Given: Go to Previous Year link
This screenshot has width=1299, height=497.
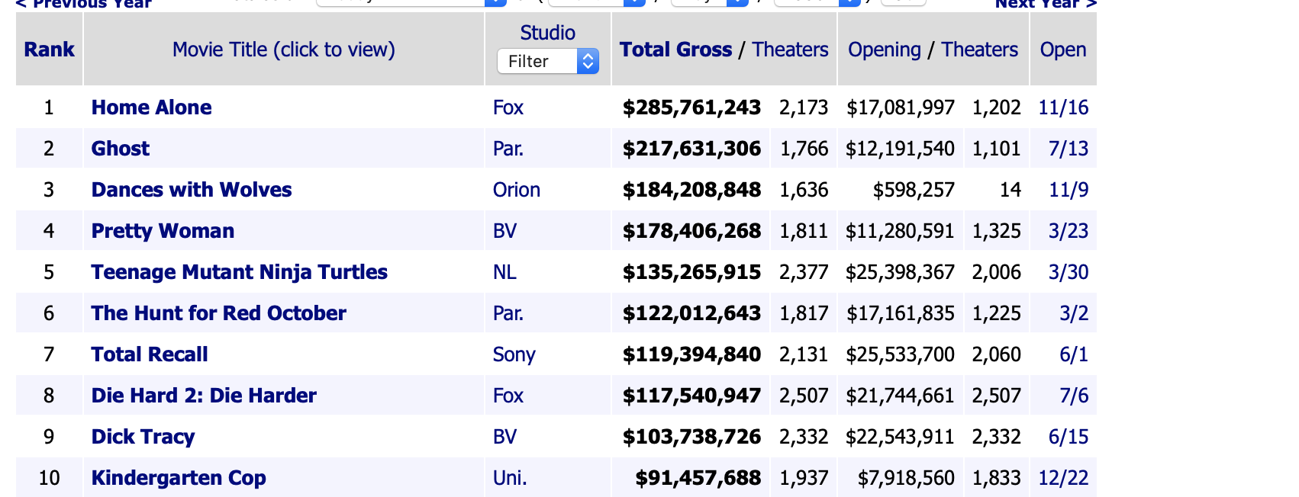Looking at the screenshot, I should pyautogui.click(x=83, y=4).
